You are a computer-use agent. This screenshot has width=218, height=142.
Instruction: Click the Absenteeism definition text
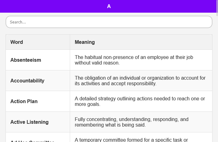[x=134, y=60]
